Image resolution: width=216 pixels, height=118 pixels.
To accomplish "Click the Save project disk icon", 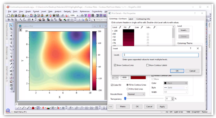I will pos(54,15).
